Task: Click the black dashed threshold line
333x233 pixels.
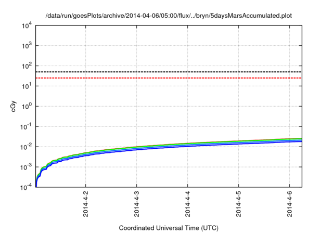Action: 169,72
